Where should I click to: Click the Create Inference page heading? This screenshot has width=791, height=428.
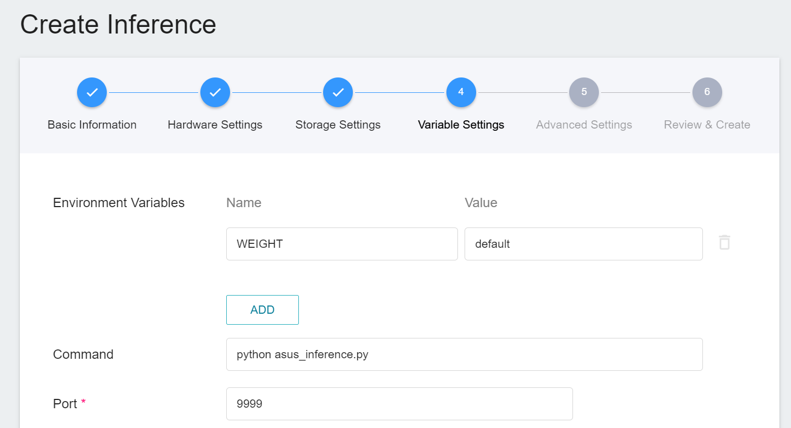pyautogui.click(x=118, y=25)
